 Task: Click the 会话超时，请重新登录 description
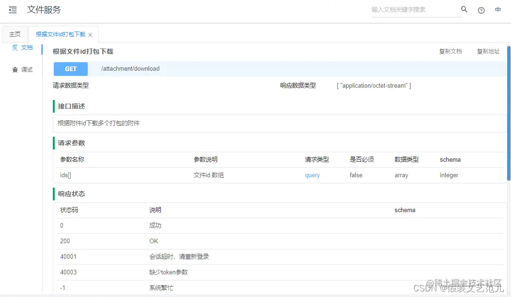tap(179, 256)
